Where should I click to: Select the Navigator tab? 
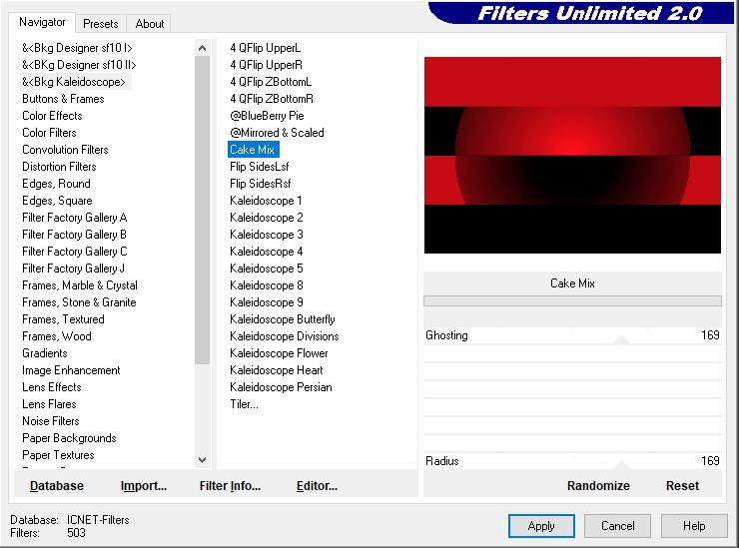(42, 22)
